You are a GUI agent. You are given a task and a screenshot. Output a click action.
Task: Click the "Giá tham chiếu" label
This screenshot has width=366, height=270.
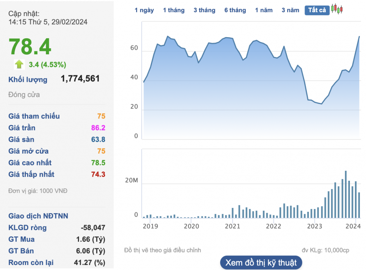coord(34,116)
